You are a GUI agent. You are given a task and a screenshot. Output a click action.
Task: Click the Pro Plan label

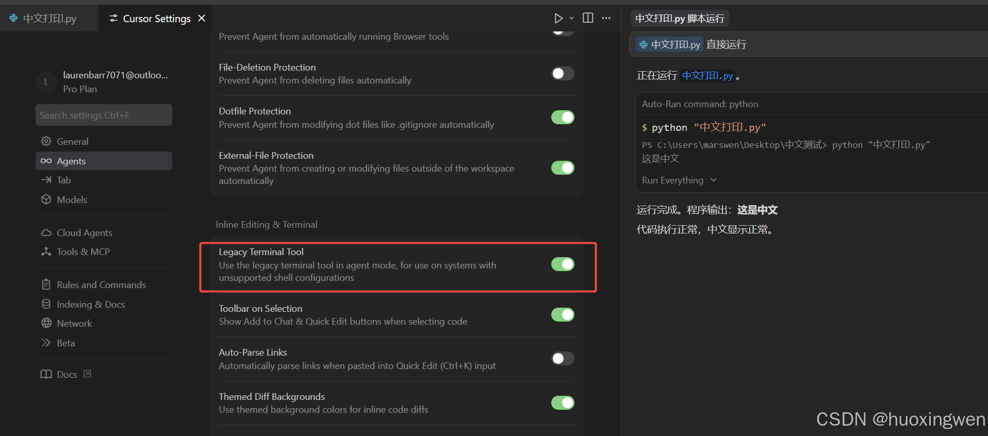[x=80, y=89]
